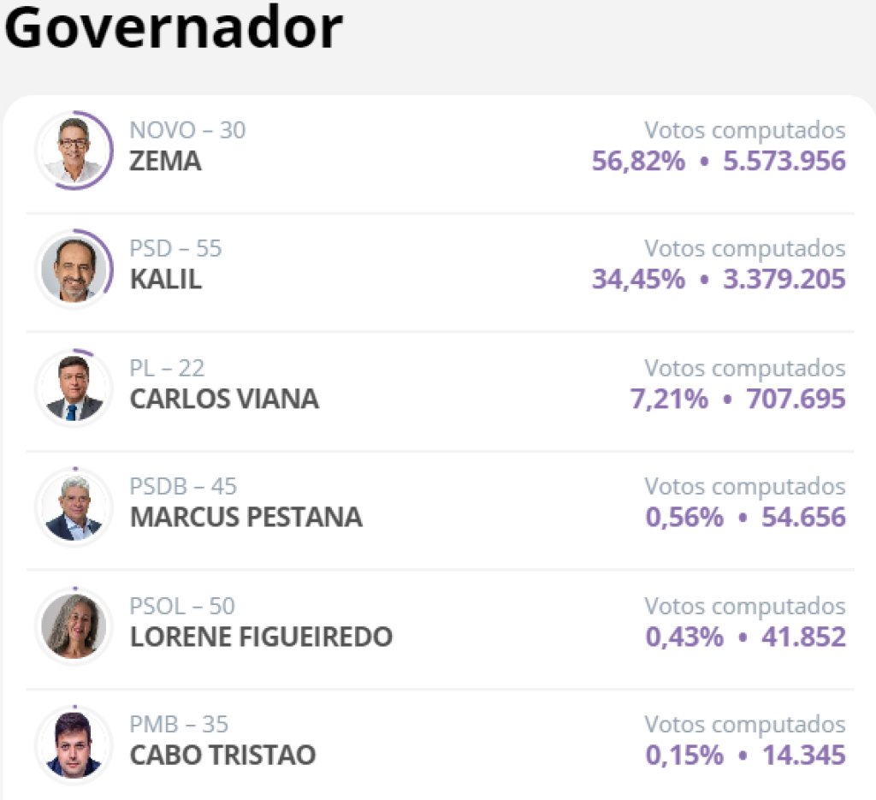This screenshot has width=876, height=800.
Task: Click Lorene Figueiredo's candidate photo
Action: tap(74, 626)
